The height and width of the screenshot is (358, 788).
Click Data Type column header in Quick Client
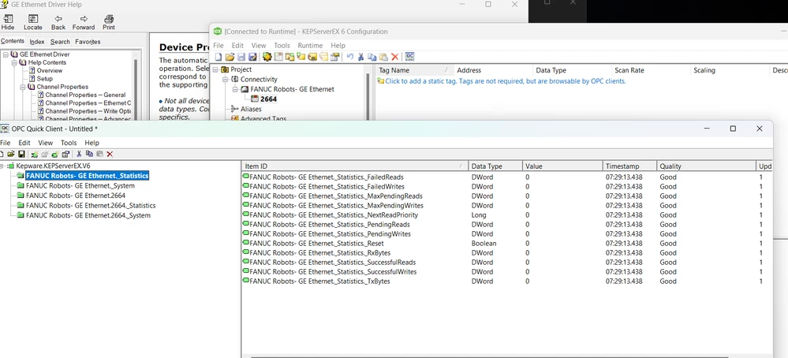pos(495,166)
